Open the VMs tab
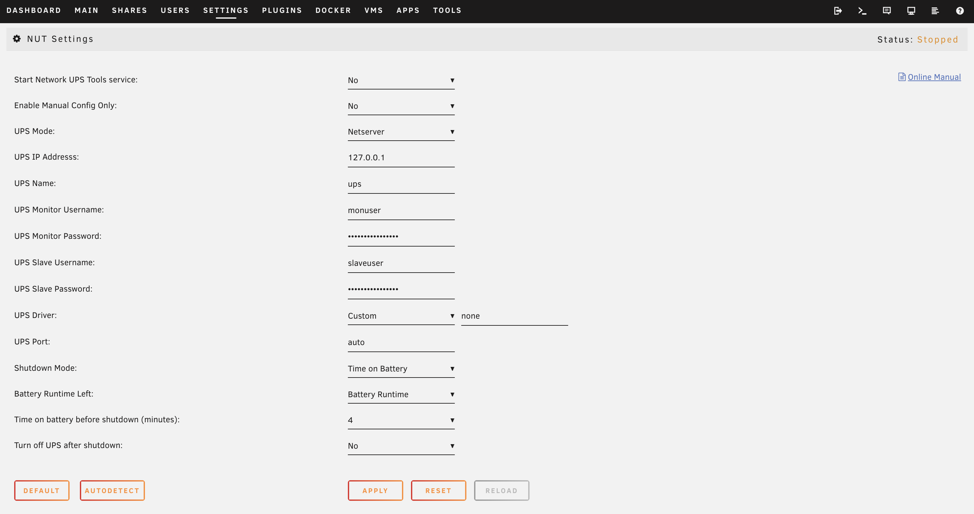This screenshot has width=974, height=514. (374, 10)
